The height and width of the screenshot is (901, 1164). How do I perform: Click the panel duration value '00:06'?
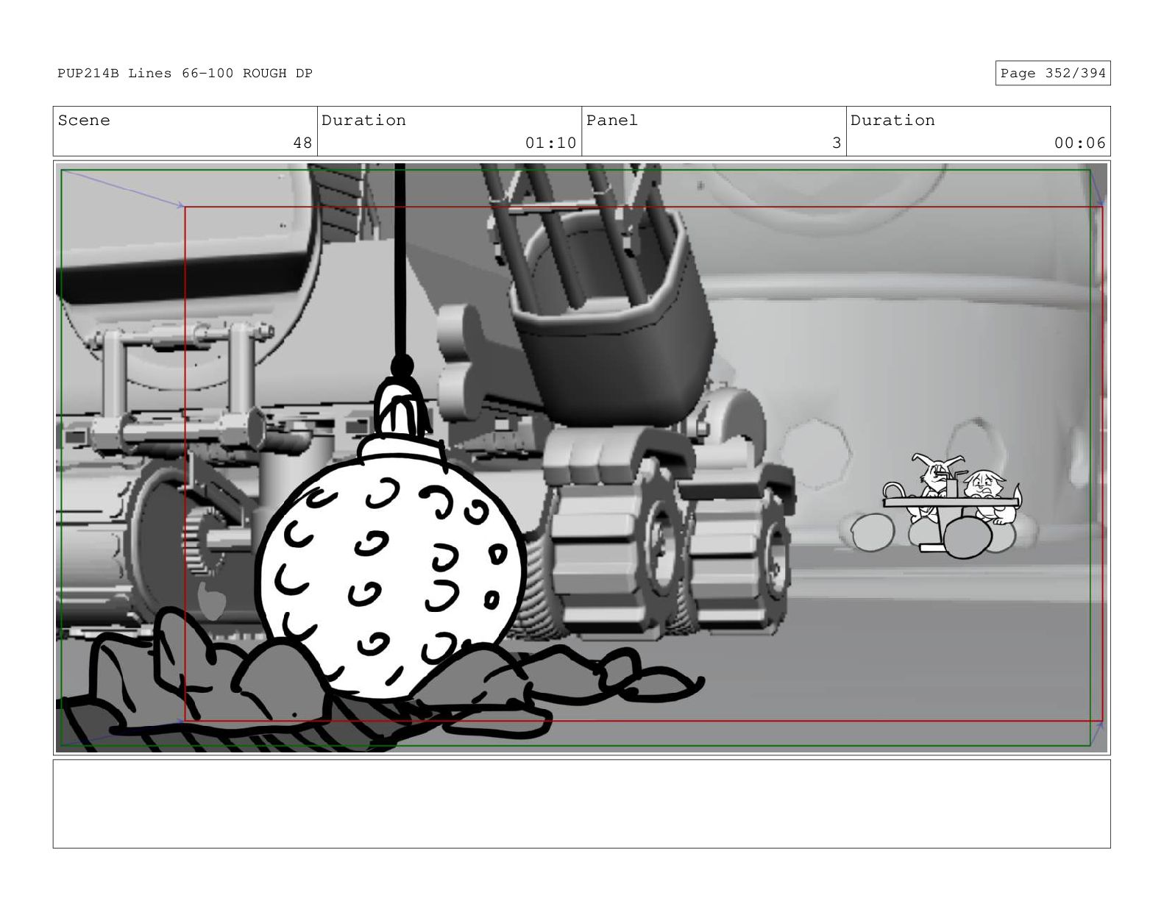pyautogui.click(x=1079, y=143)
